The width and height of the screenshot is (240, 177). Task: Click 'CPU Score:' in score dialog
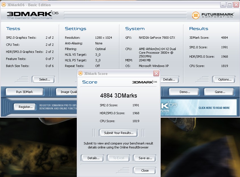point(107,121)
